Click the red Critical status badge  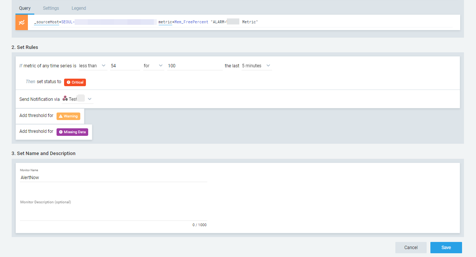75,82
